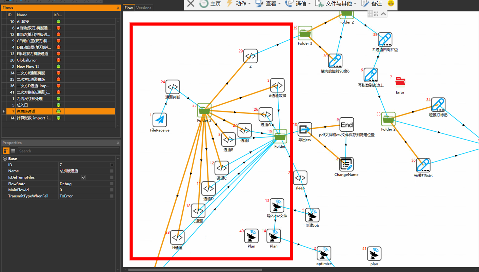The image size is (479, 272).
Task: Click the Folder 3 node 39
Action: pos(305,33)
